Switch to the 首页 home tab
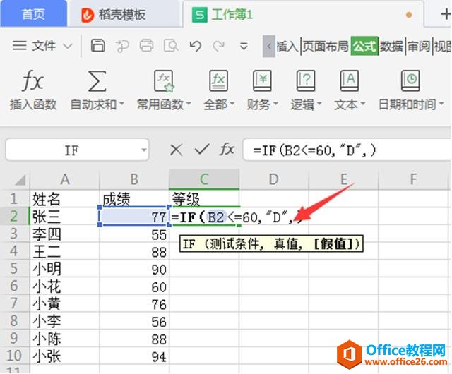The image size is (452, 374). point(33,14)
